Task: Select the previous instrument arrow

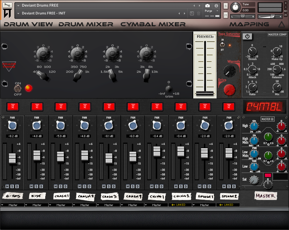Action: [x=194, y=6]
